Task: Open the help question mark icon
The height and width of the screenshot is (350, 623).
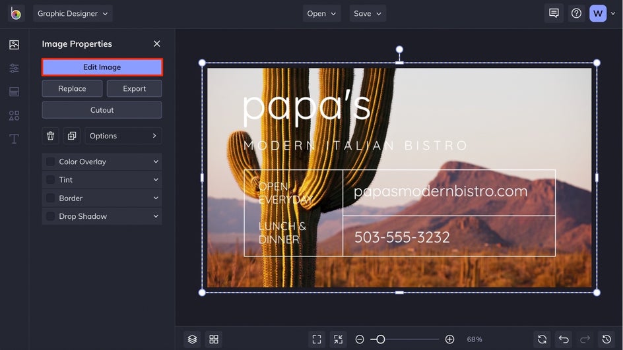Action: point(576,13)
